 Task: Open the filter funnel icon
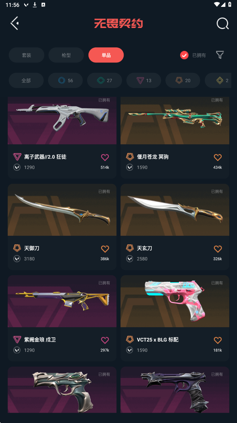tap(220, 55)
